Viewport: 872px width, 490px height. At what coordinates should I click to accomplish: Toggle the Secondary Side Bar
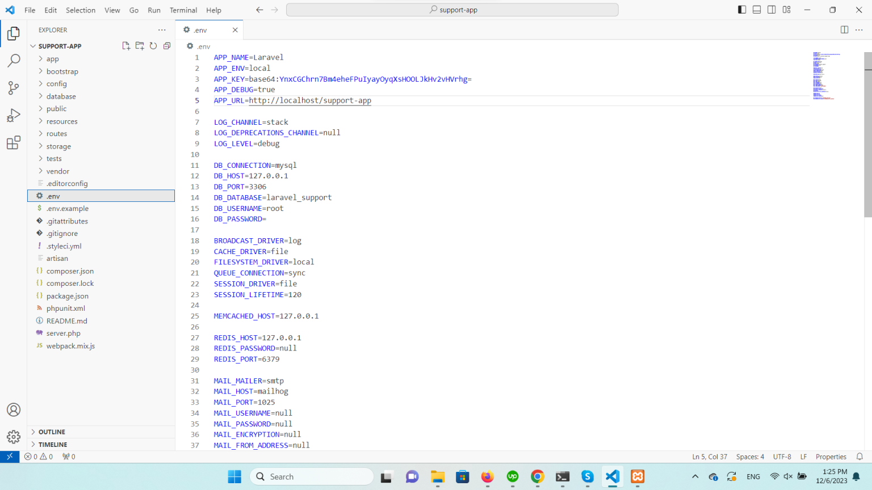pos(772,9)
